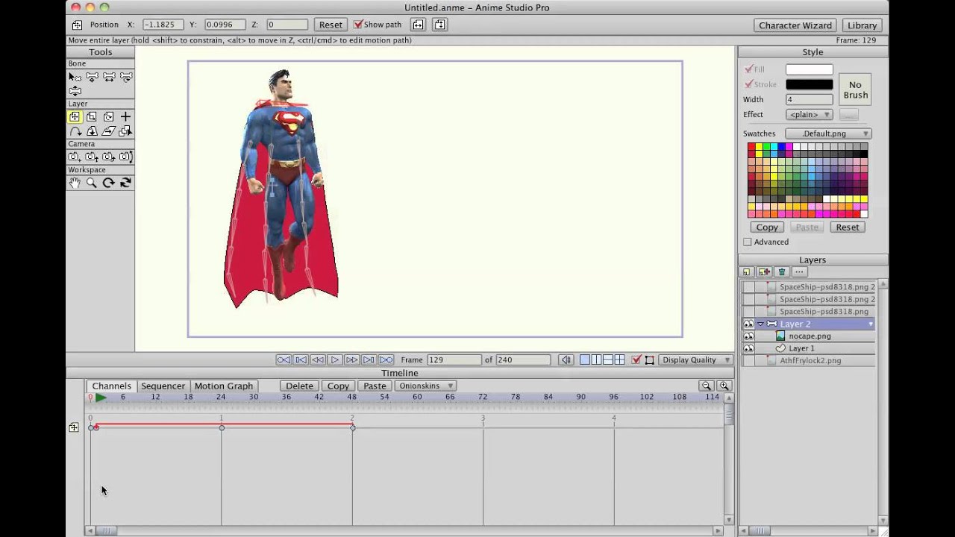Click the Style panel Copy button
This screenshot has width=955, height=537.
767,227
